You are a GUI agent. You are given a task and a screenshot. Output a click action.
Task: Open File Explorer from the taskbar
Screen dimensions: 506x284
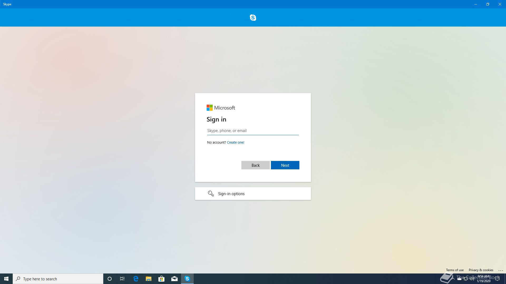coord(149,279)
